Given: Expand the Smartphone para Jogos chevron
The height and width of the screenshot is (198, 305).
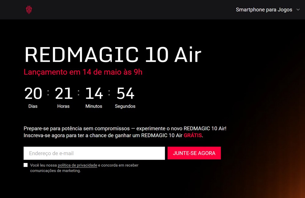Looking at the screenshot, I should click(x=298, y=10).
